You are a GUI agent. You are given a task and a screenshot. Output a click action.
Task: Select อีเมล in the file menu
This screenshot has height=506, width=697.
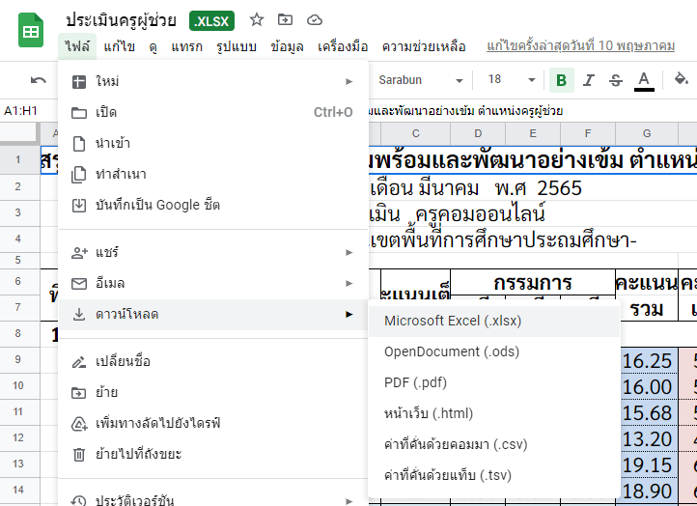pyautogui.click(x=213, y=284)
